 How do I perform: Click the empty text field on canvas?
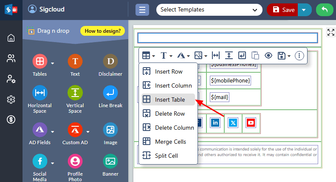[227, 38]
